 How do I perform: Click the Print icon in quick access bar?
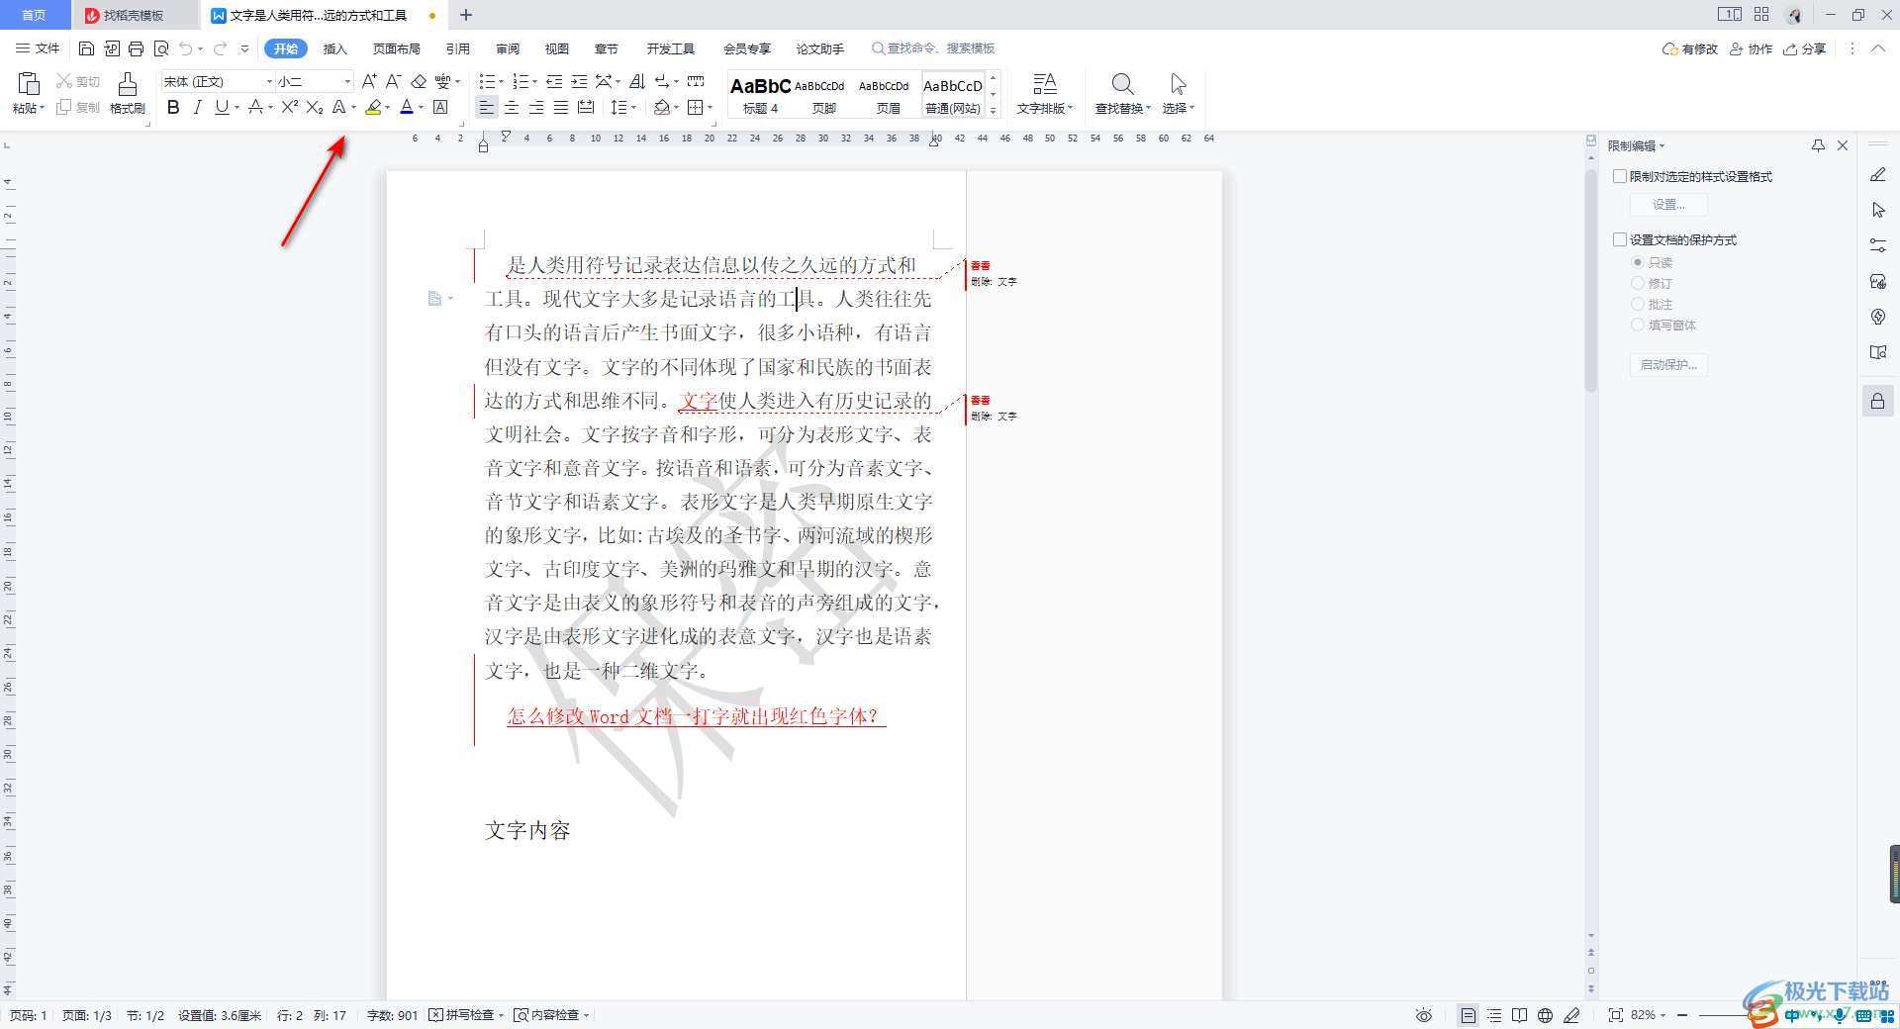coord(137,48)
